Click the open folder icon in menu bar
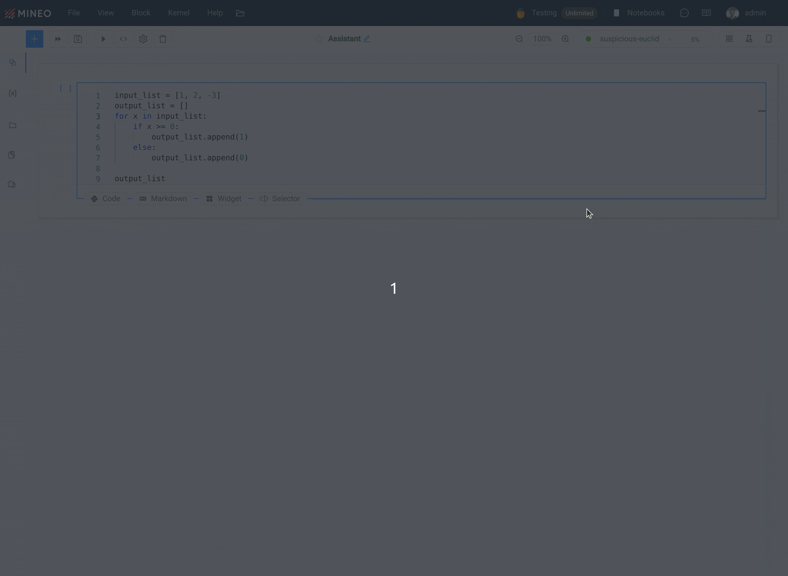 [240, 13]
